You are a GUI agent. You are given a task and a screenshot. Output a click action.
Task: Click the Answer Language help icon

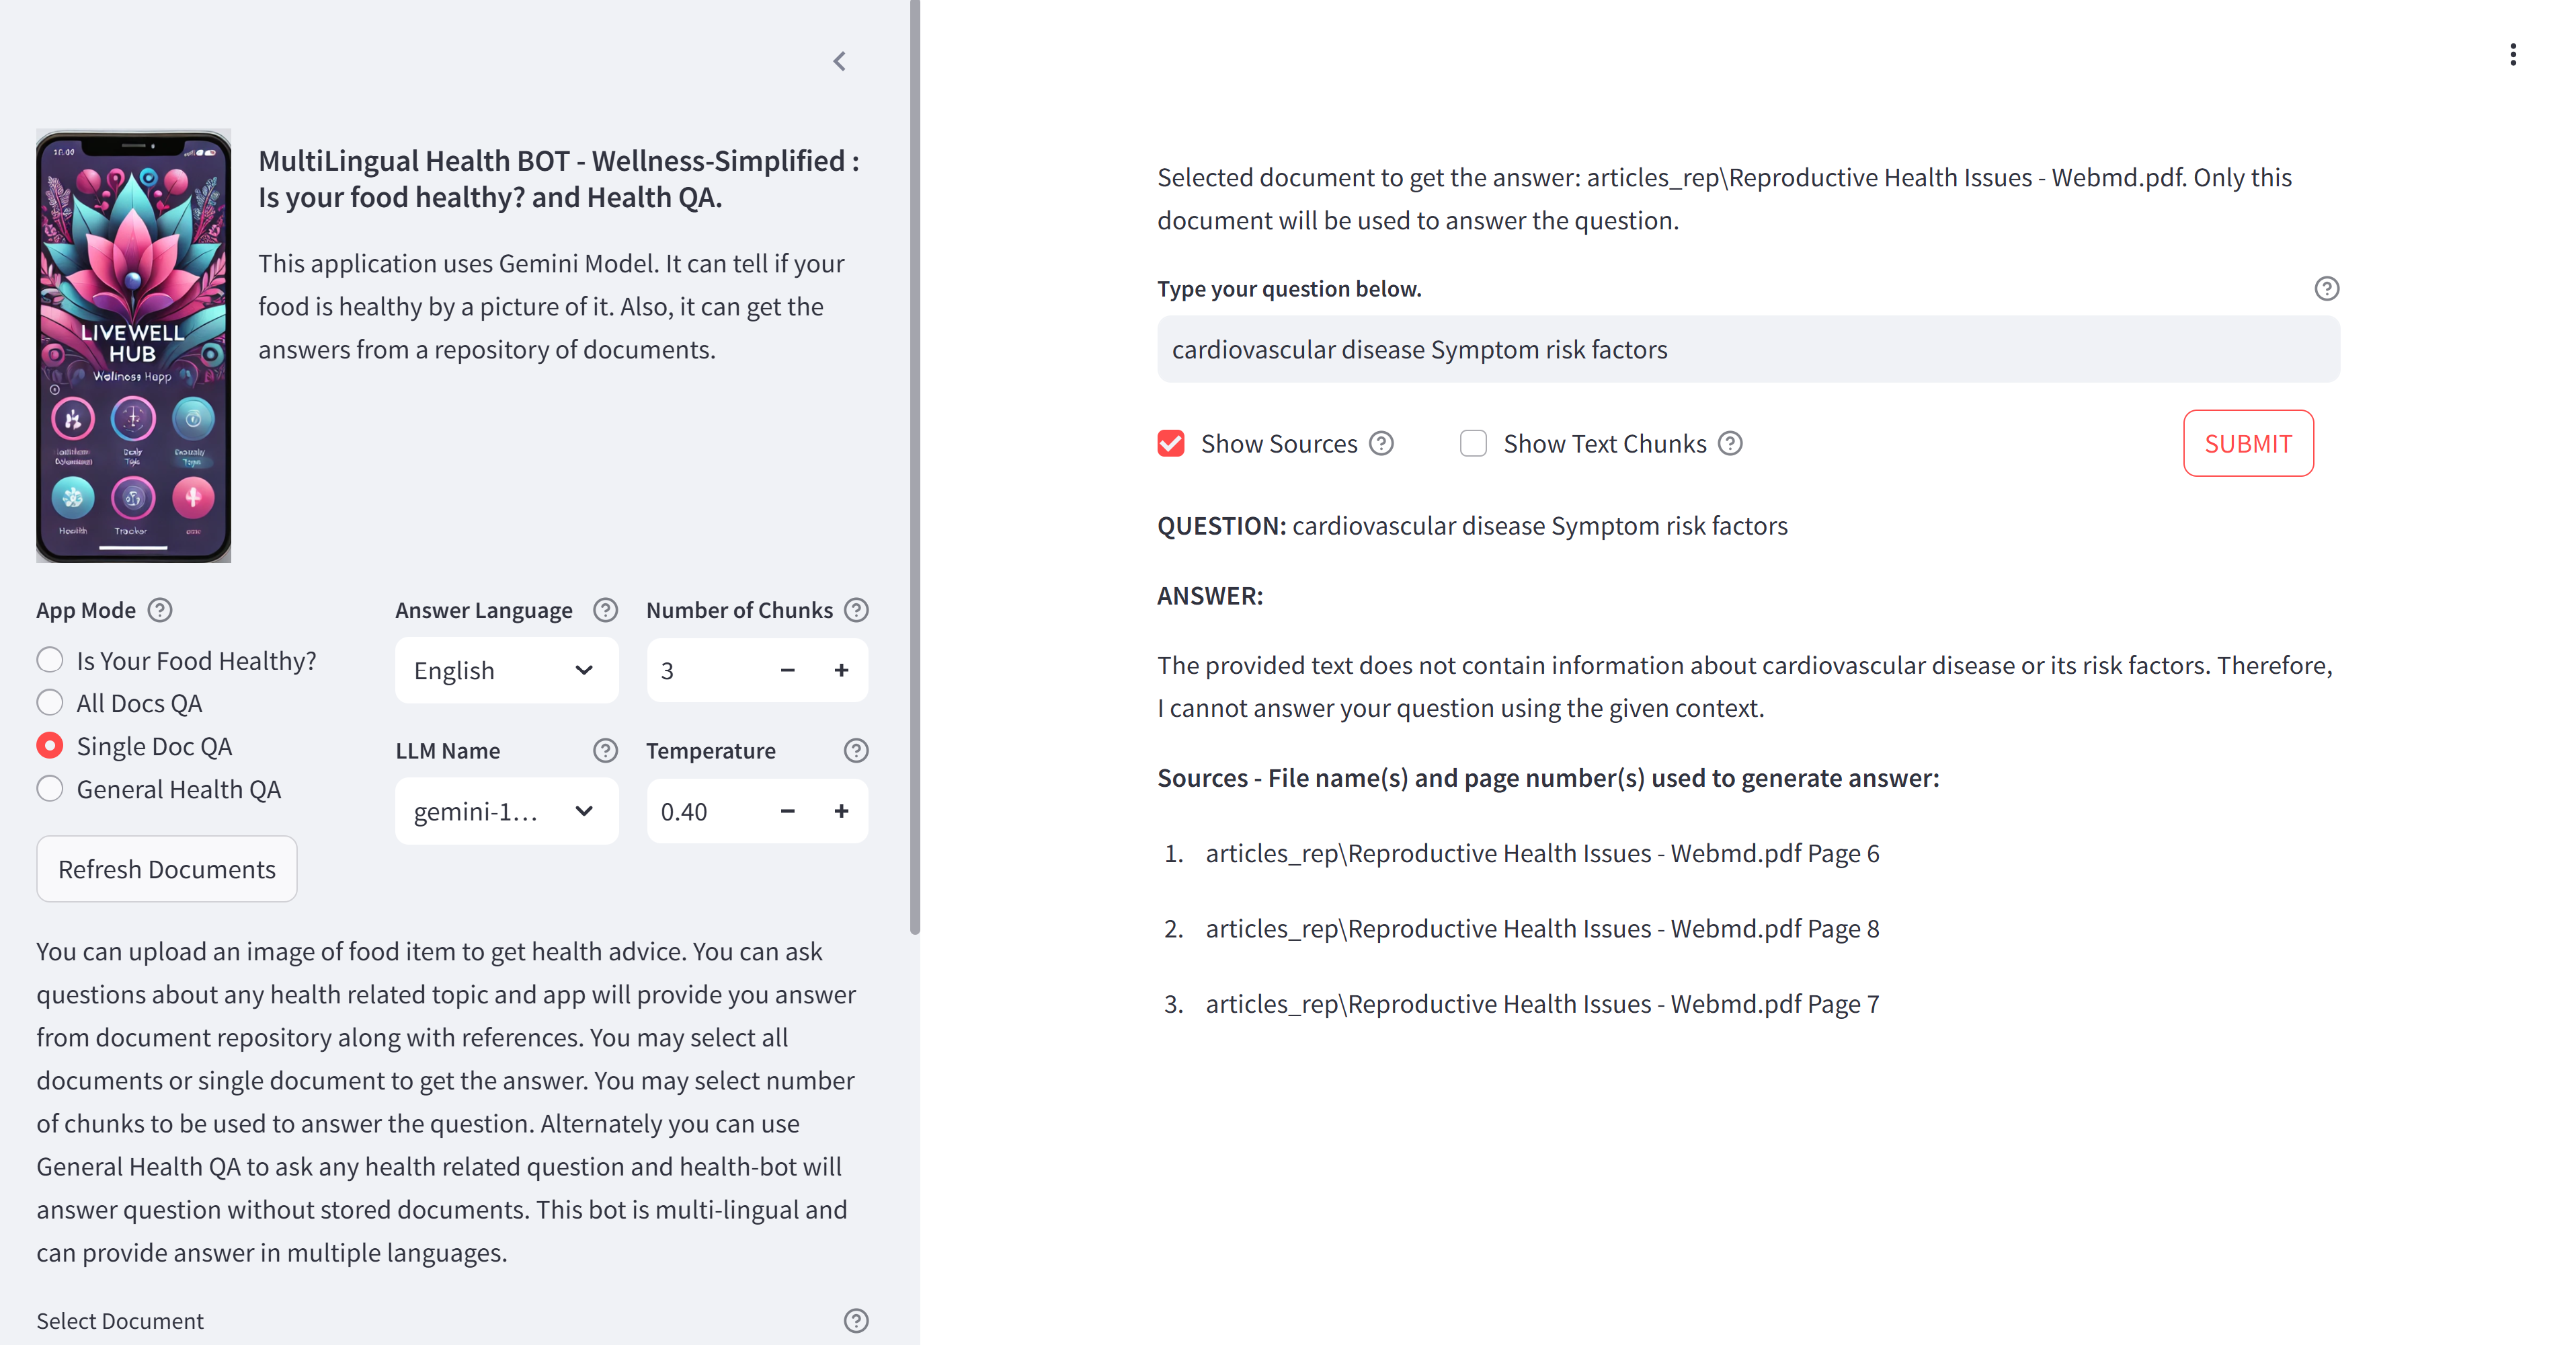pos(605,609)
